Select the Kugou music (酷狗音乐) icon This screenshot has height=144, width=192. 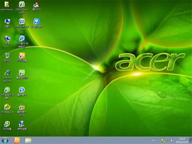pyautogui.click(x=22, y=90)
